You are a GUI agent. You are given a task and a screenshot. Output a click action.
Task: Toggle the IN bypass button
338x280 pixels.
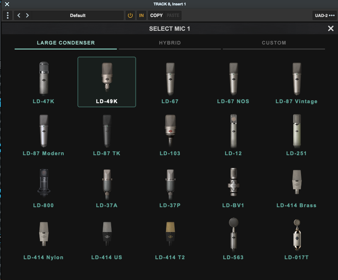click(142, 15)
